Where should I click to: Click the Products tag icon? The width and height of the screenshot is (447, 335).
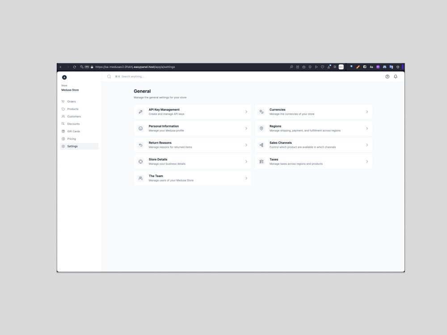click(63, 109)
